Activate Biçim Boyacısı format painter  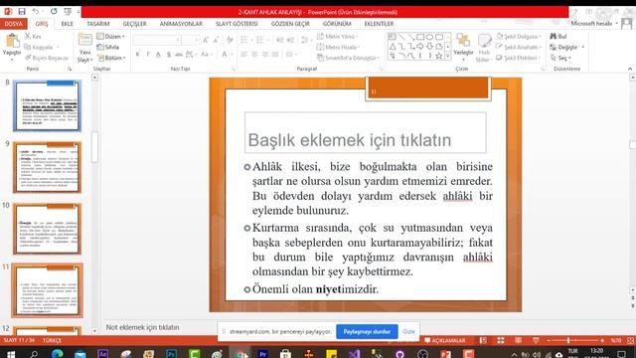pos(47,58)
